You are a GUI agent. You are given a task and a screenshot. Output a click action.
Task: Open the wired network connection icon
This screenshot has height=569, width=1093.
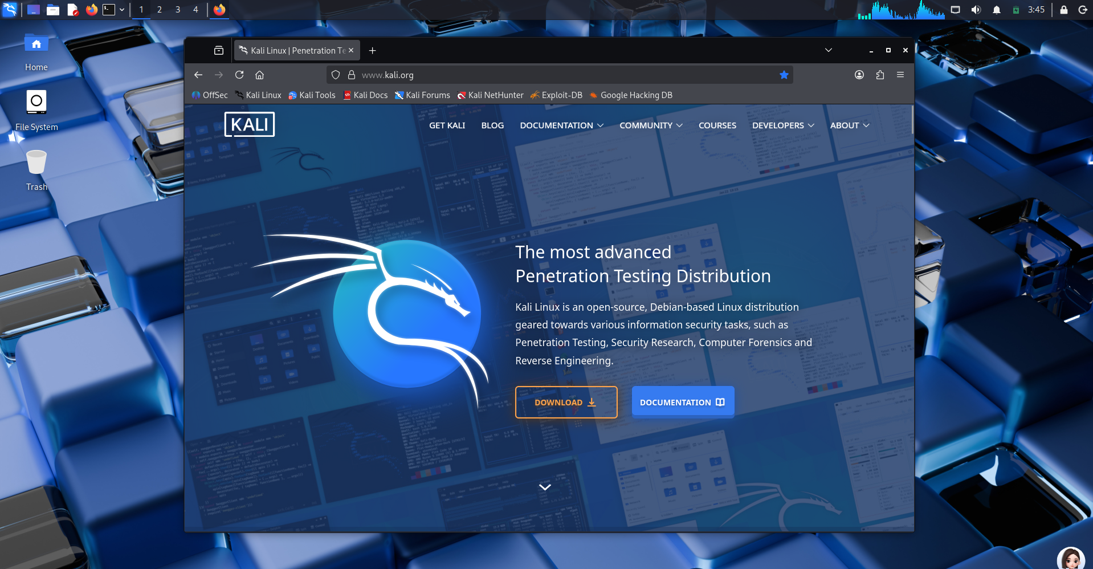(956, 10)
